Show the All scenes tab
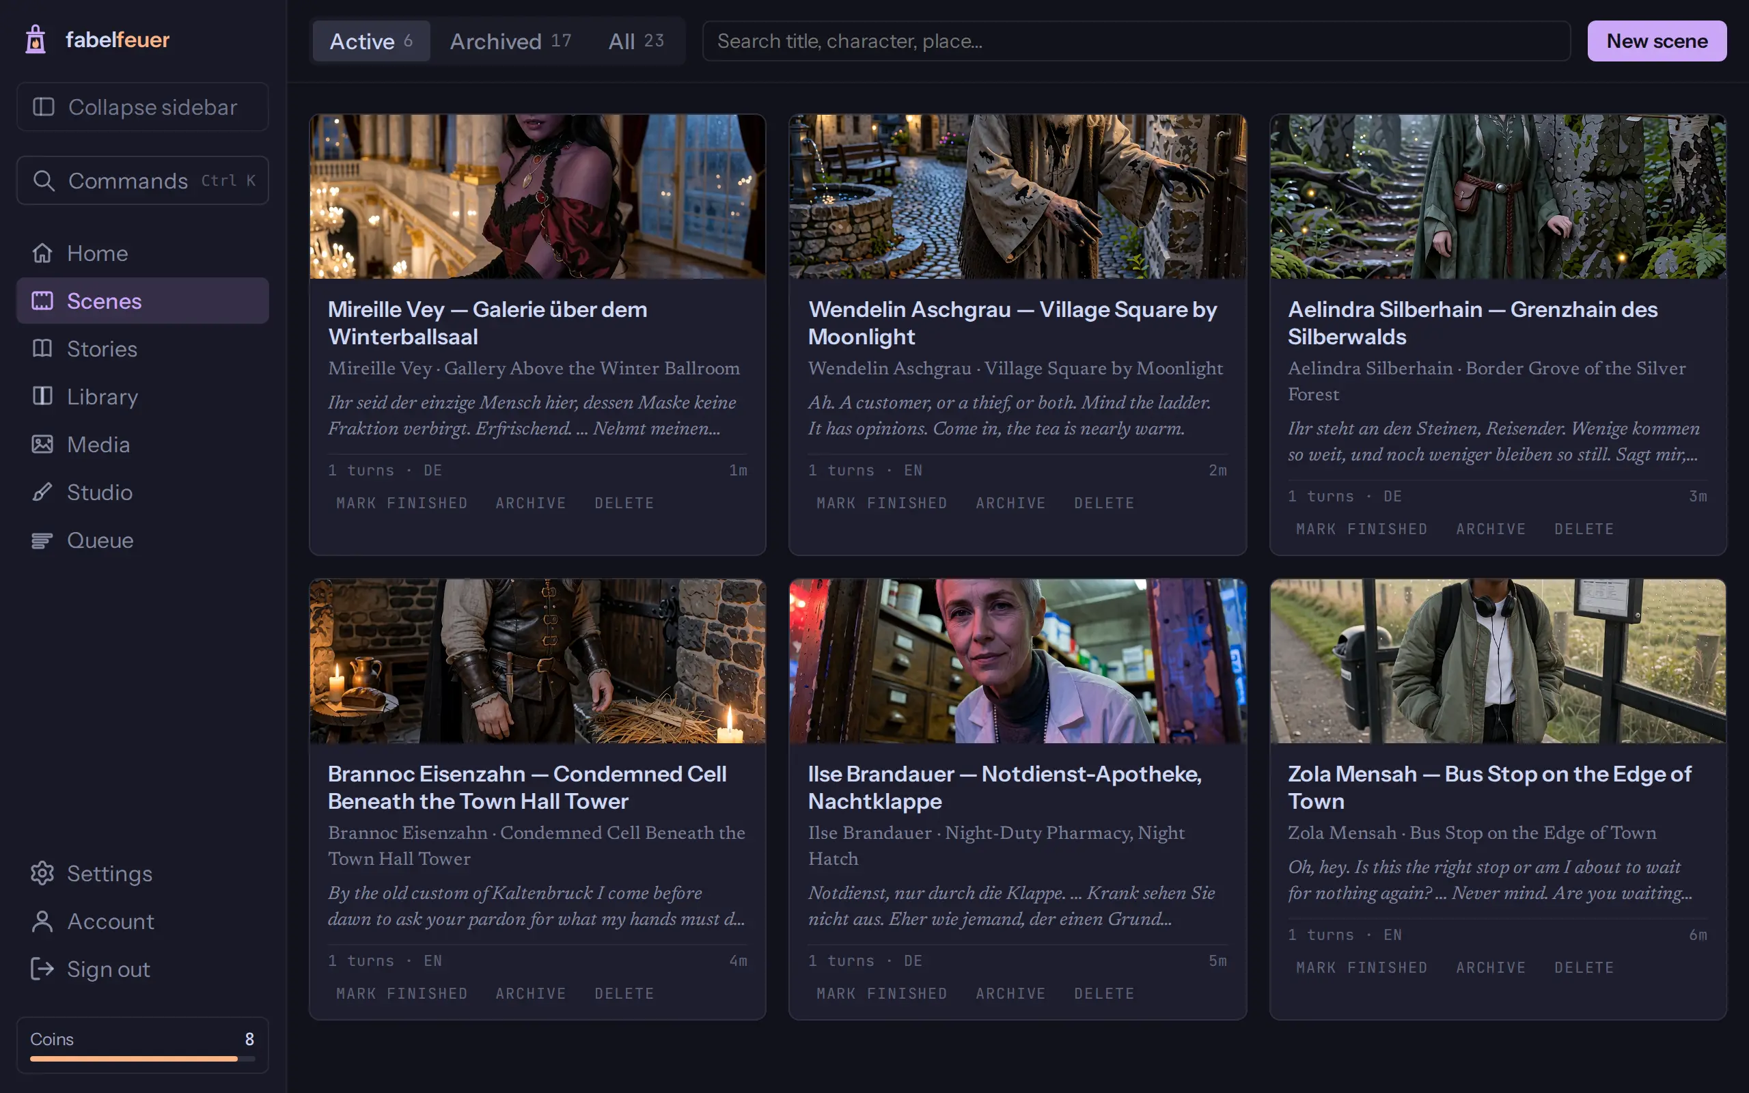 pos(636,41)
